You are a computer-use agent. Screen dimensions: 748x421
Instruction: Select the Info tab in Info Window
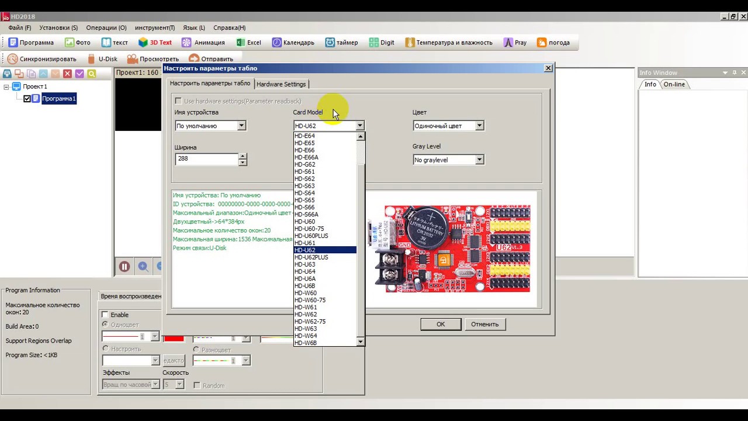[x=650, y=84]
